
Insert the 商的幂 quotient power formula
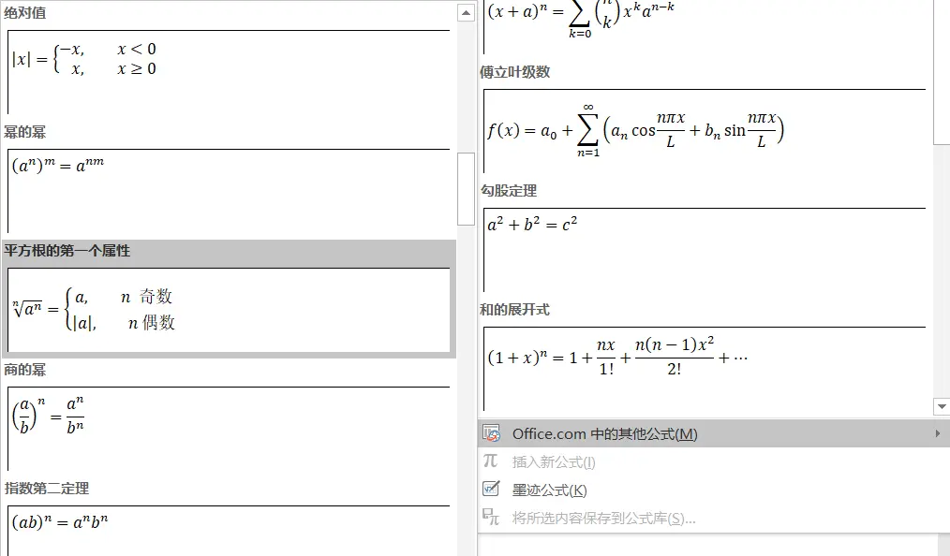pos(229,429)
